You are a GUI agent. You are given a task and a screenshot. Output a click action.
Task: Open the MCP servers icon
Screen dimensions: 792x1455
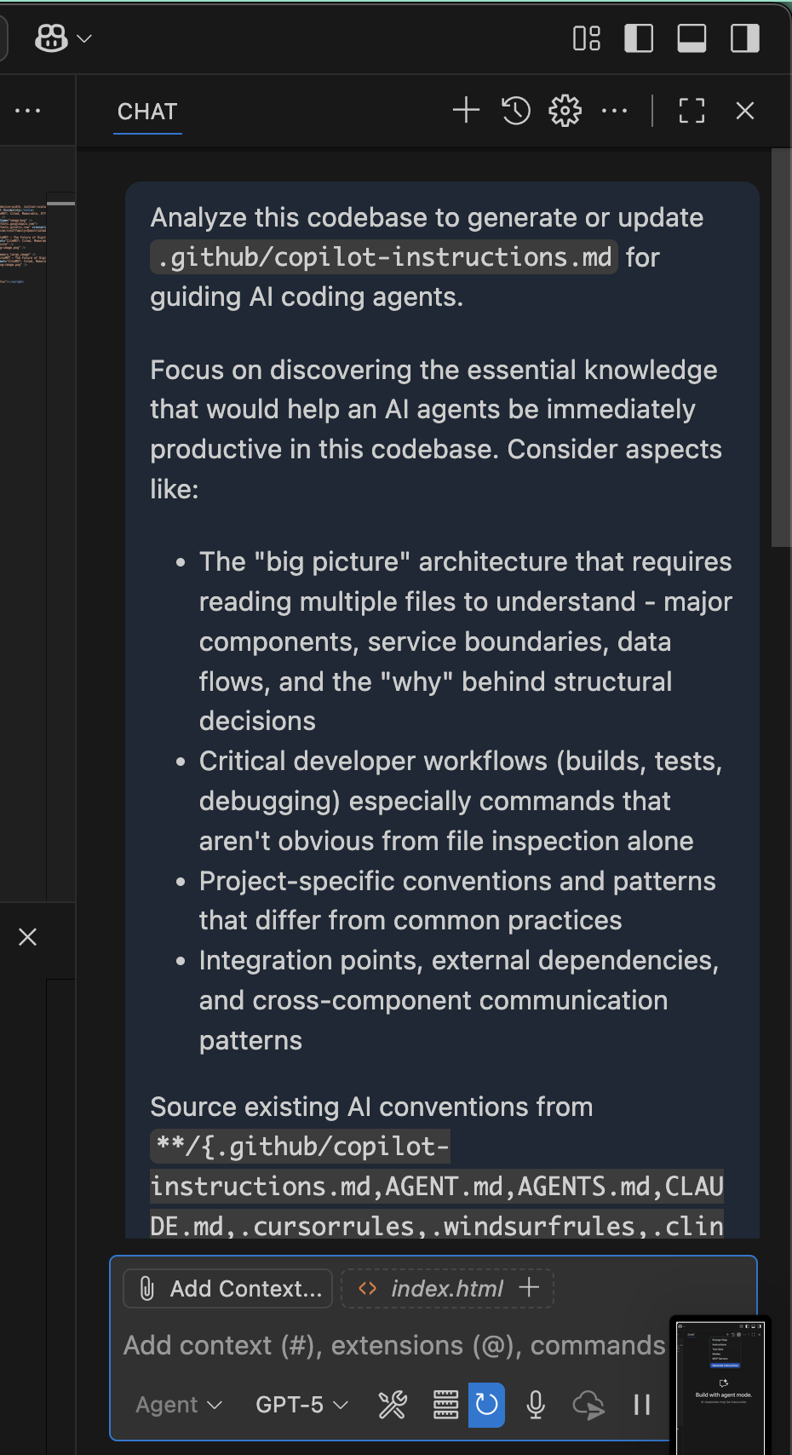coord(445,1405)
